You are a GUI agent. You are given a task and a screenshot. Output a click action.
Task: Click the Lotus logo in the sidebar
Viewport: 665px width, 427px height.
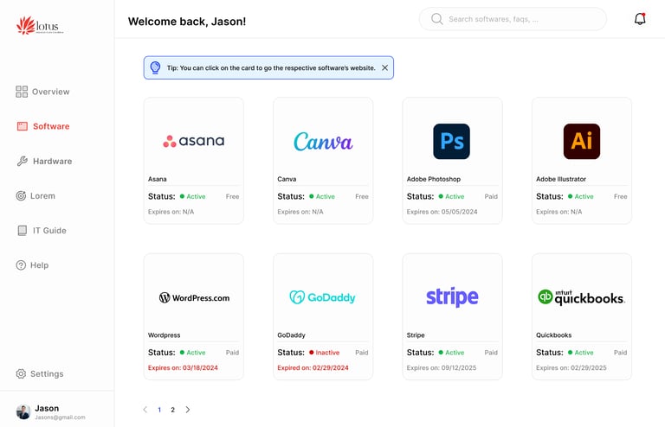tap(40, 25)
